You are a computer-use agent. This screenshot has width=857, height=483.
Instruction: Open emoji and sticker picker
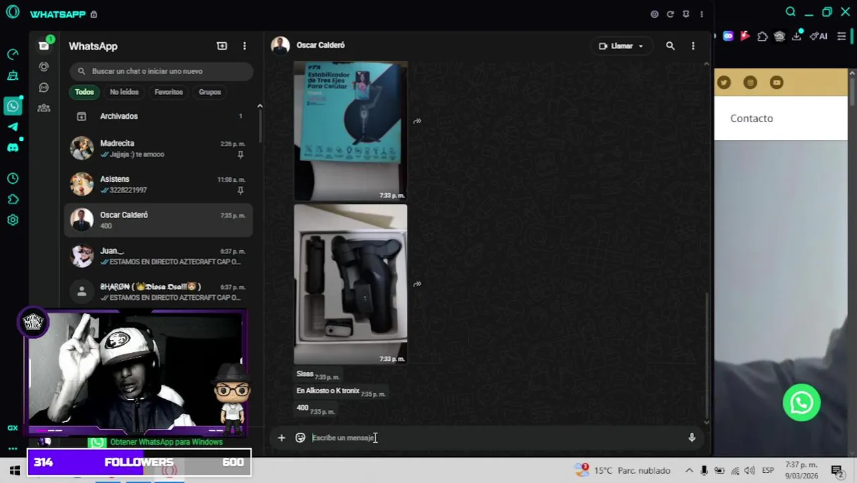[x=300, y=437]
